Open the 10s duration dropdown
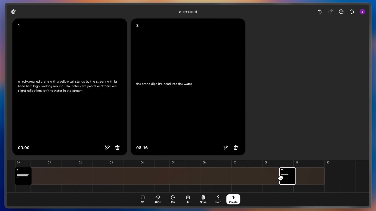 (x=173, y=199)
